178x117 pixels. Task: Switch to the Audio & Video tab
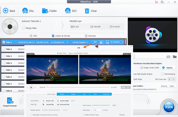pos(51,94)
